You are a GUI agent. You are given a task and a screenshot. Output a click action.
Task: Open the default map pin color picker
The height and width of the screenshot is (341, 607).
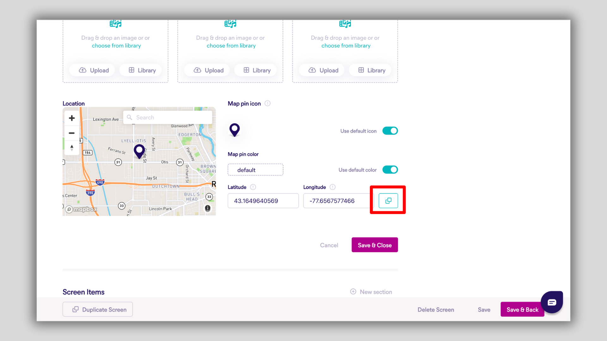click(x=255, y=170)
